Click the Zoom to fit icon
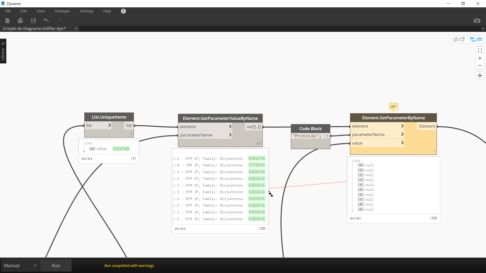The height and width of the screenshot is (273, 486). point(480,51)
